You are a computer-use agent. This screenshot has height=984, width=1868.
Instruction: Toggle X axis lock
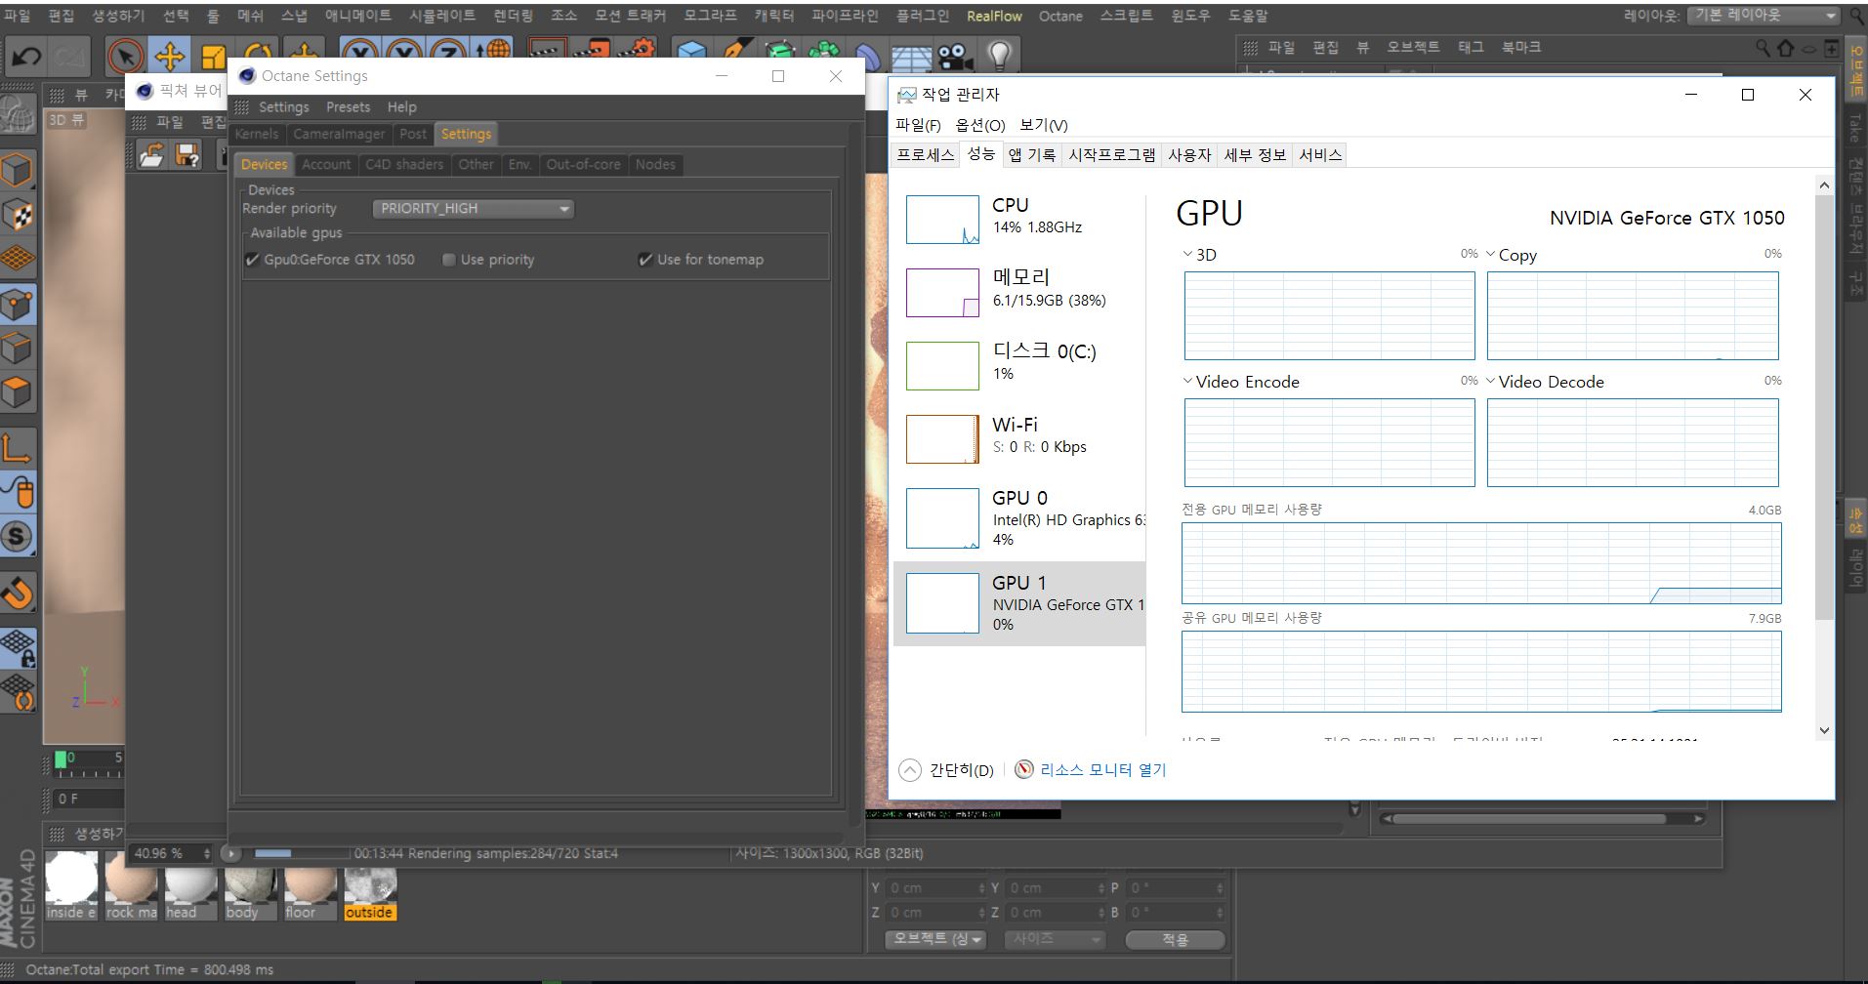[x=360, y=51]
